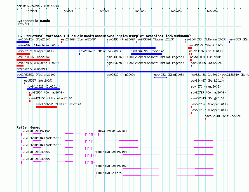Click nsv513091 (Arlt2011) variant label
Image resolution: width=249 pixels, height=192 pixels.
[207, 57]
